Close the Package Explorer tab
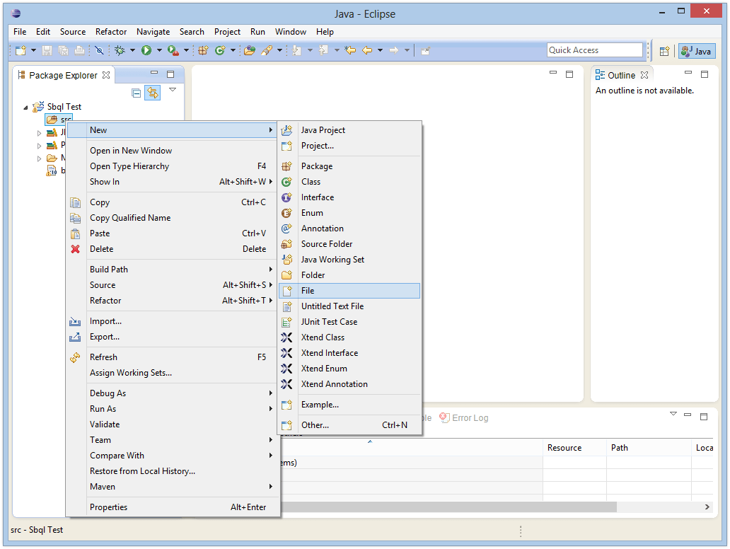The height and width of the screenshot is (549, 730). coord(106,75)
